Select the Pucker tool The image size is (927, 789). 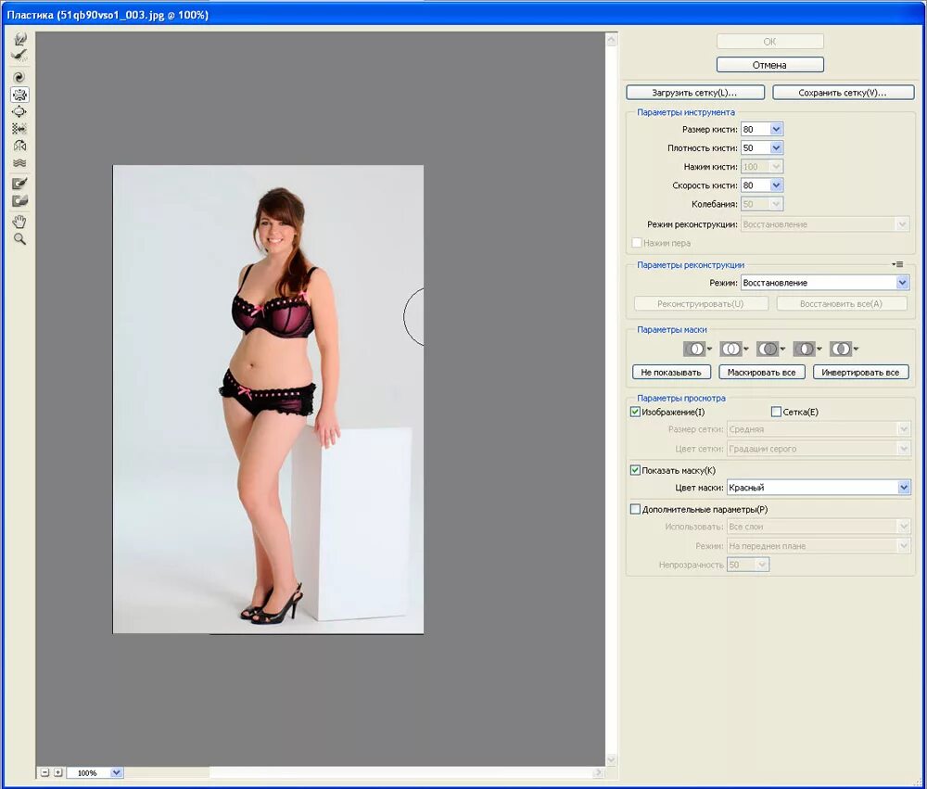pyautogui.click(x=19, y=95)
